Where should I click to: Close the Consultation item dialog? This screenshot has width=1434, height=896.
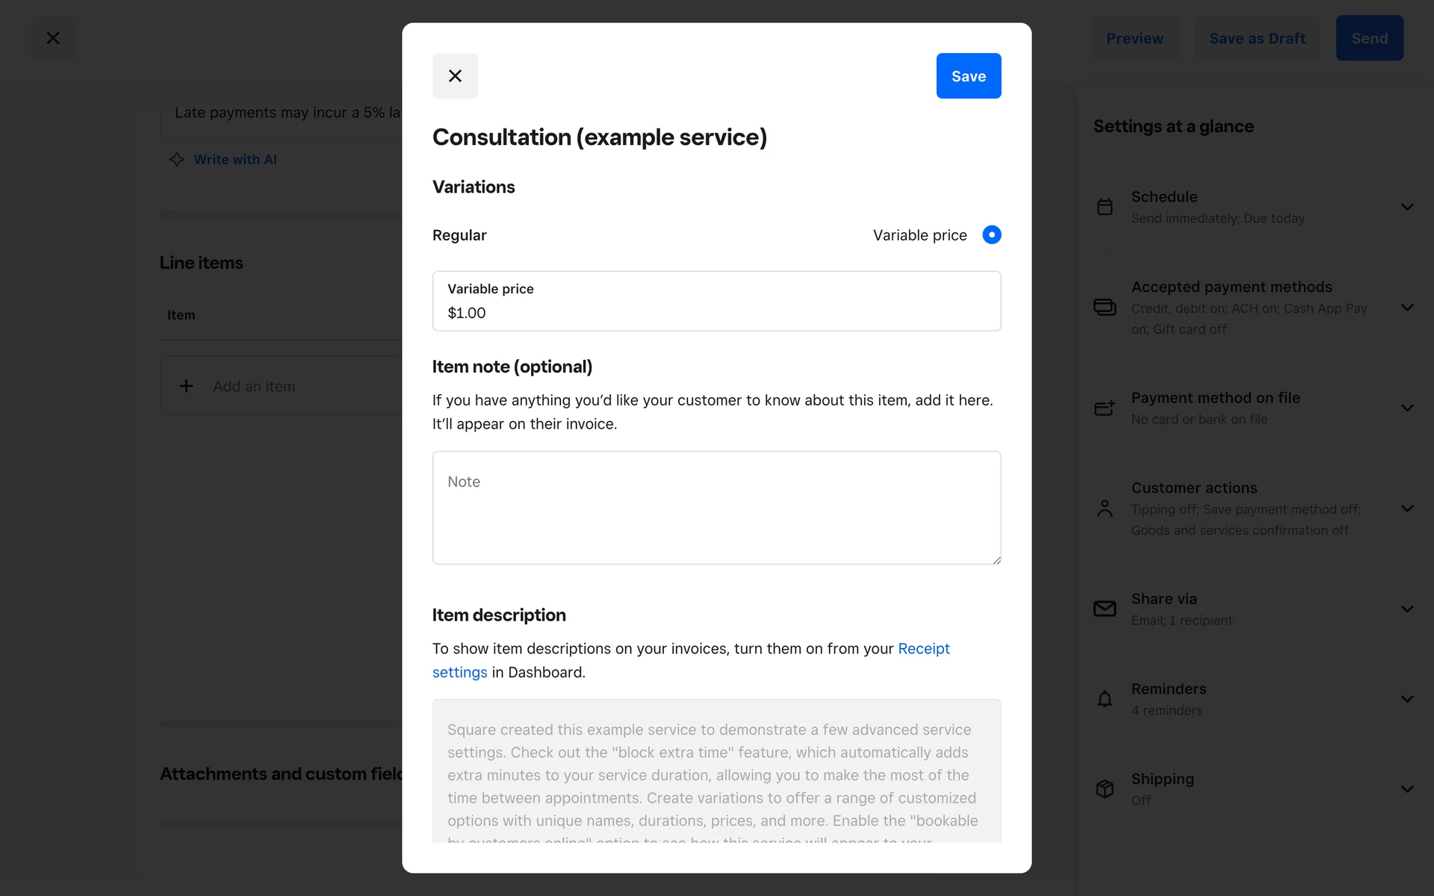(455, 76)
